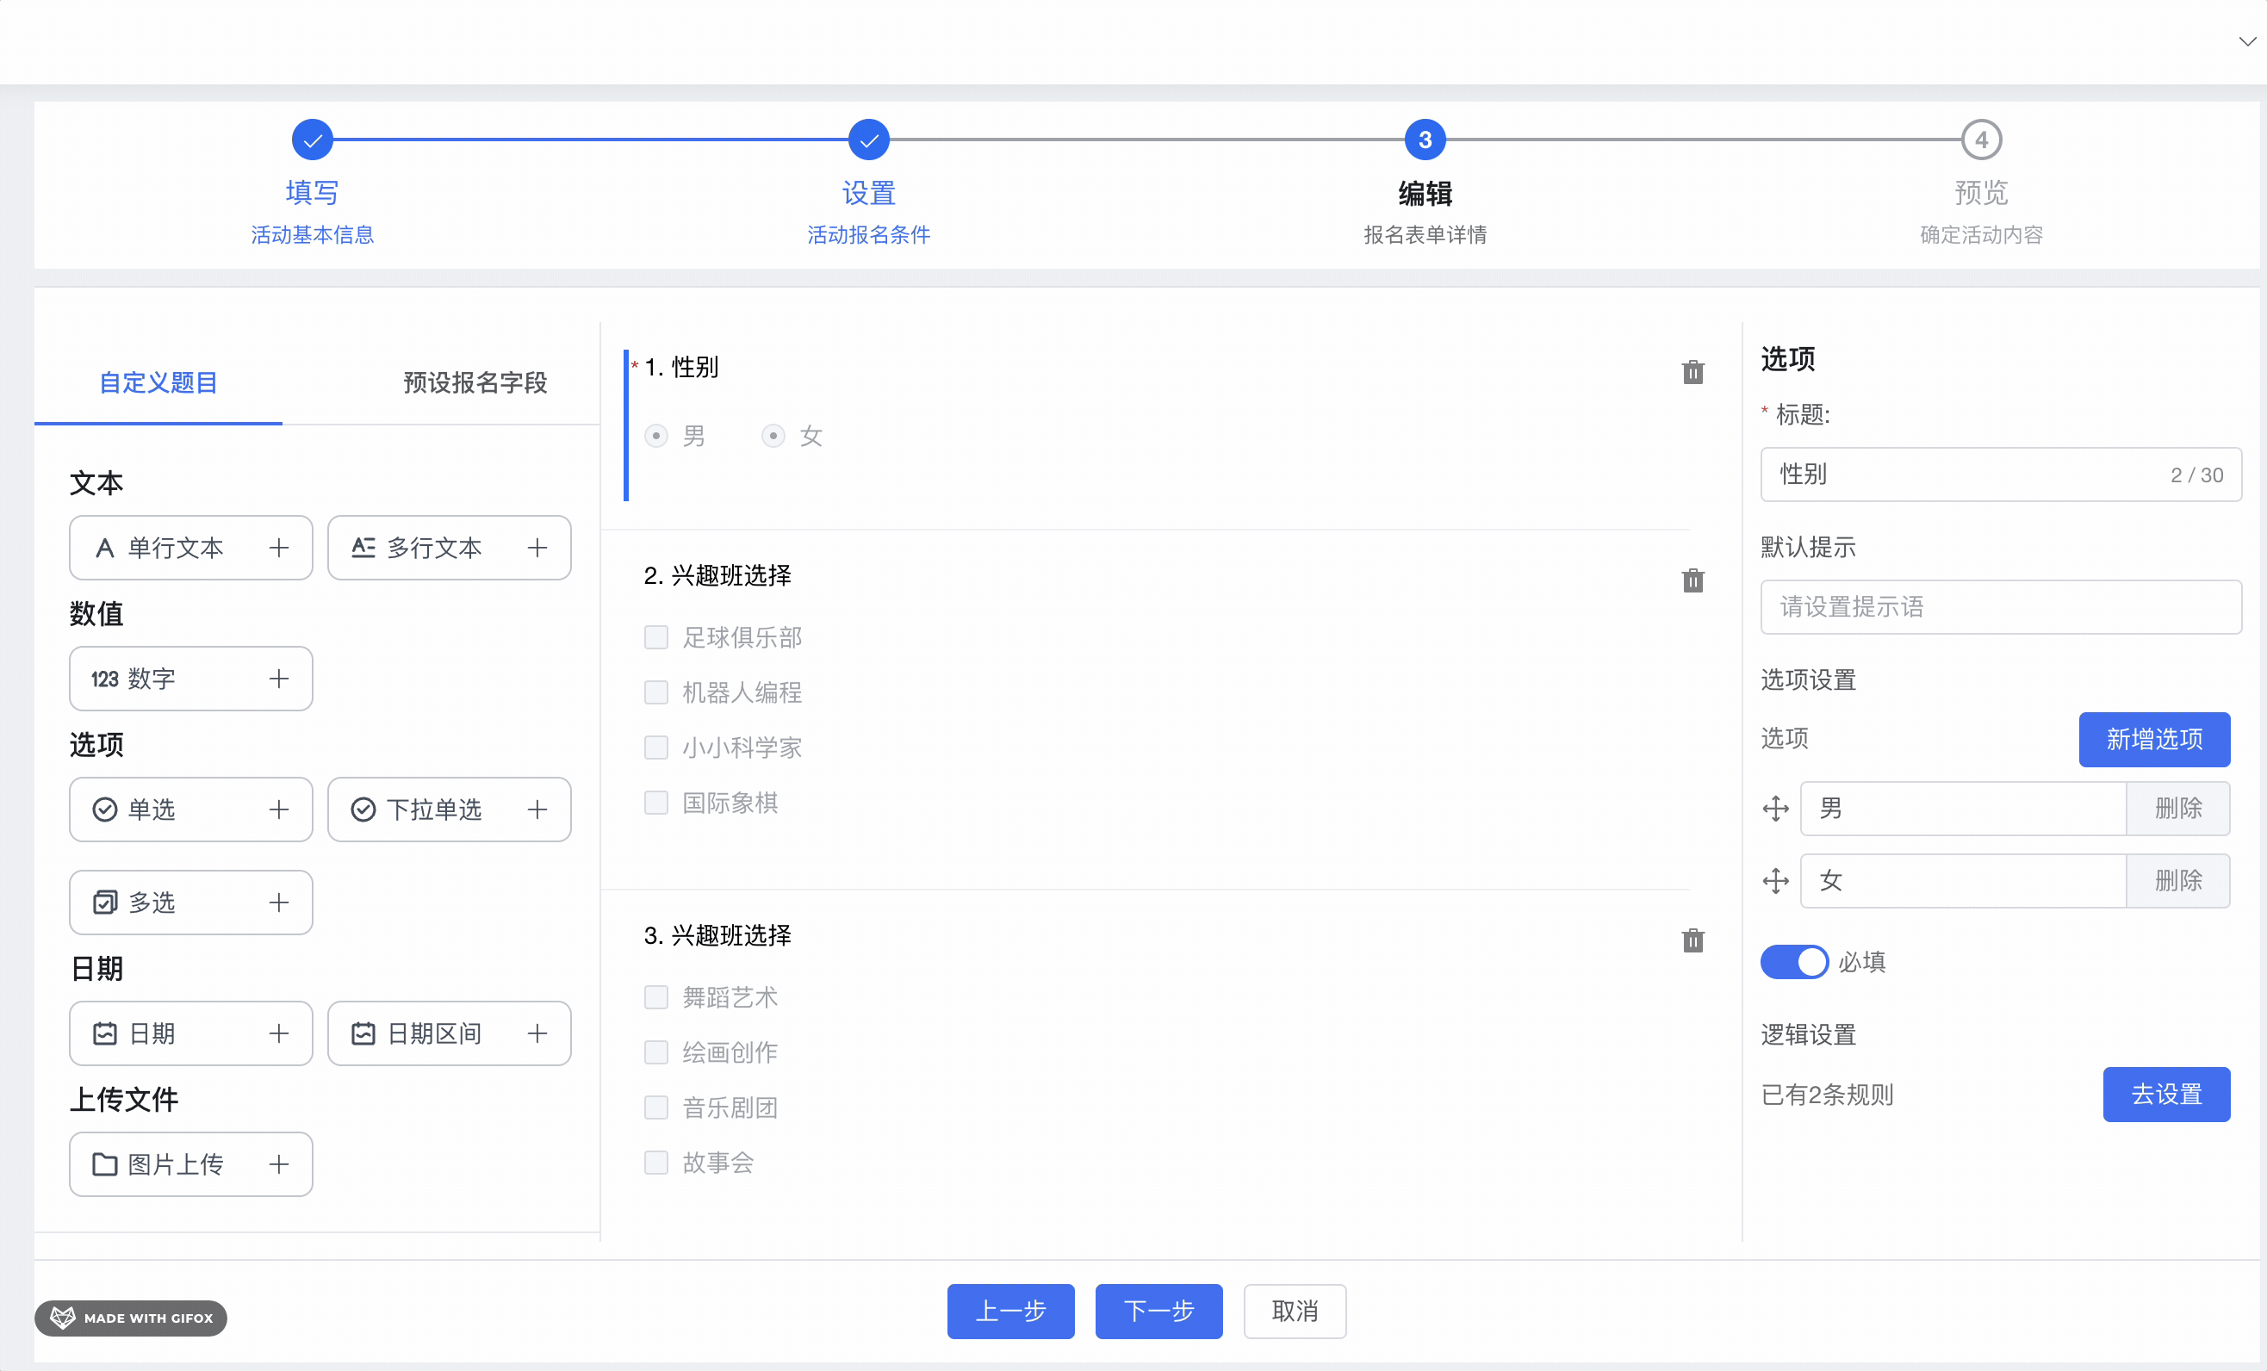The height and width of the screenshot is (1371, 2267).
Task: Delete the 女 option with 删除
Action: pos(2177,881)
